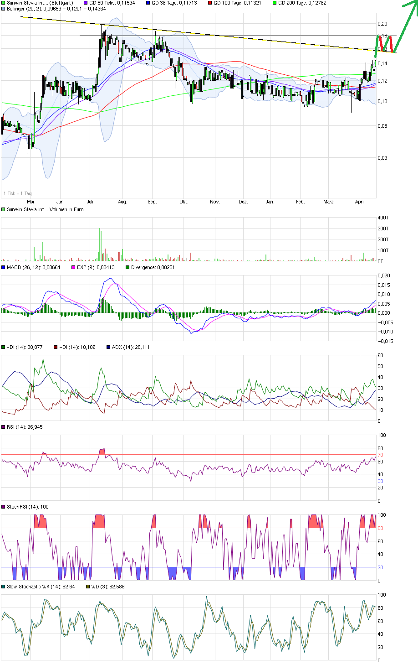Click the red 70 RSI threshold label
This screenshot has height=665, width=418.
tap(381, 455)
